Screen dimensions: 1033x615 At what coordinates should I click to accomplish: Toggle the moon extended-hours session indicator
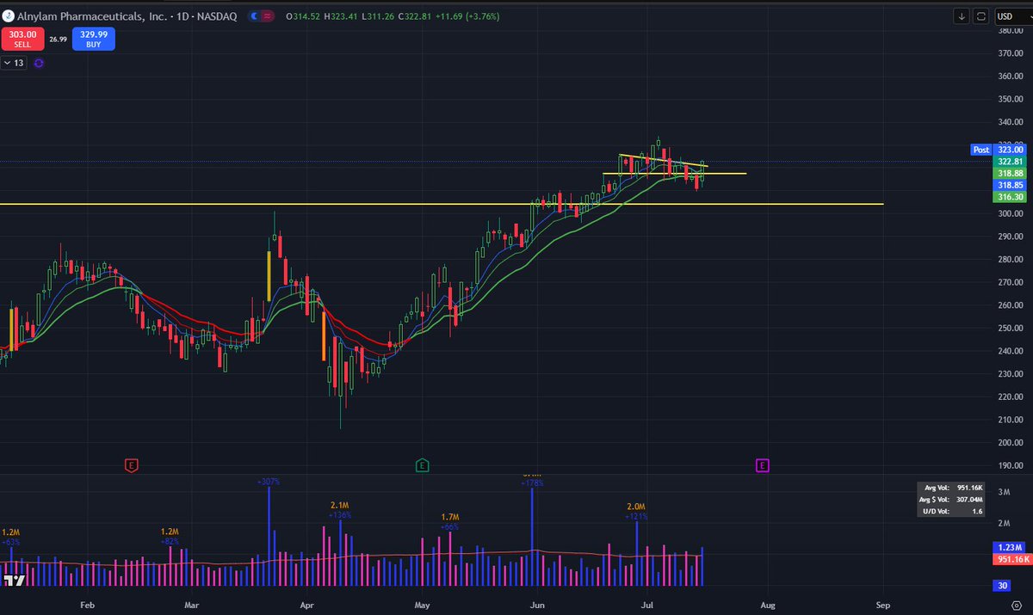pos(256,15)
